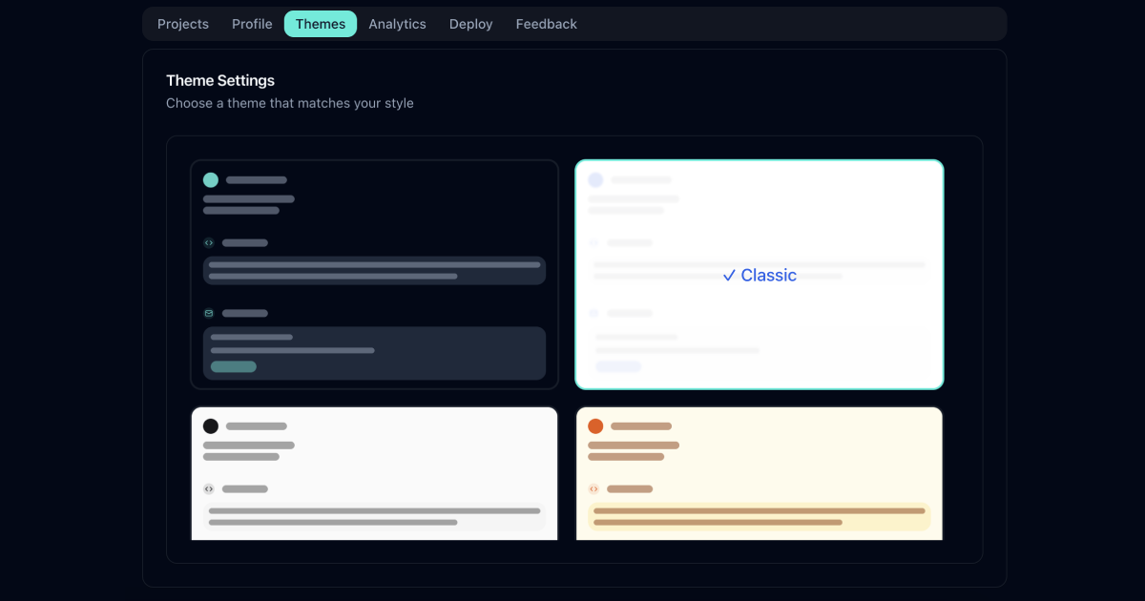This screenshot has width=1145, height=601.
Task: Click the teal avatar circle in the dark preview
Action: 210,179
